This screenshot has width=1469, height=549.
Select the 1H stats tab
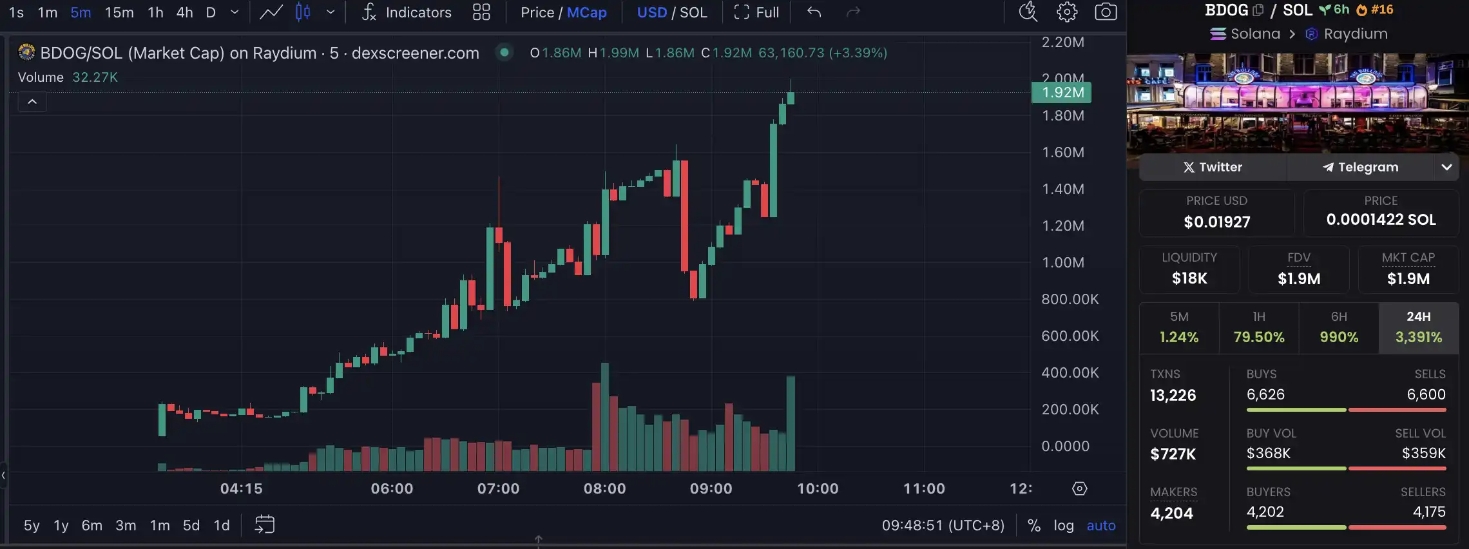click(1258, 327)
